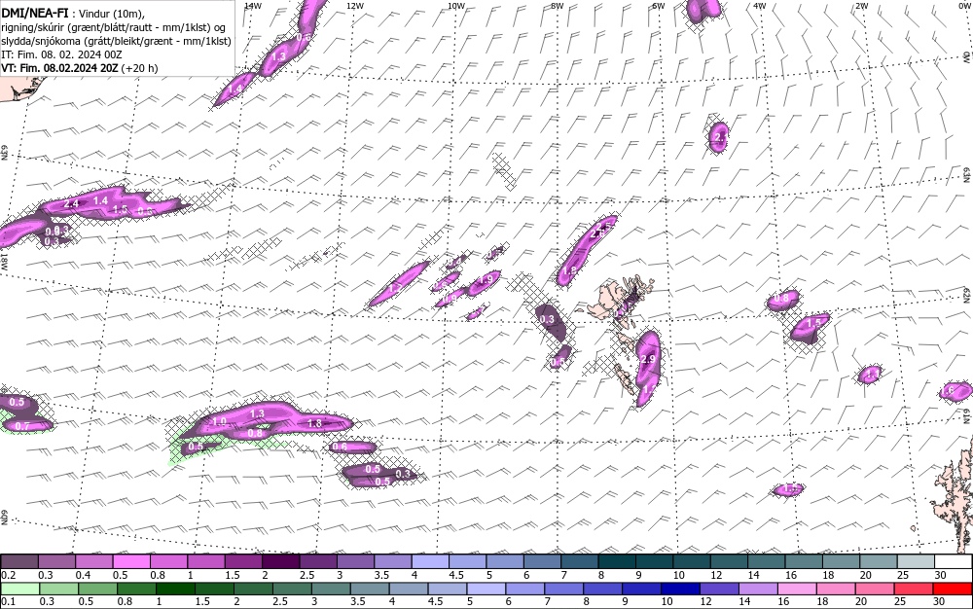Select the 0.5 green rain scale swatch

(x=97, y=589)
